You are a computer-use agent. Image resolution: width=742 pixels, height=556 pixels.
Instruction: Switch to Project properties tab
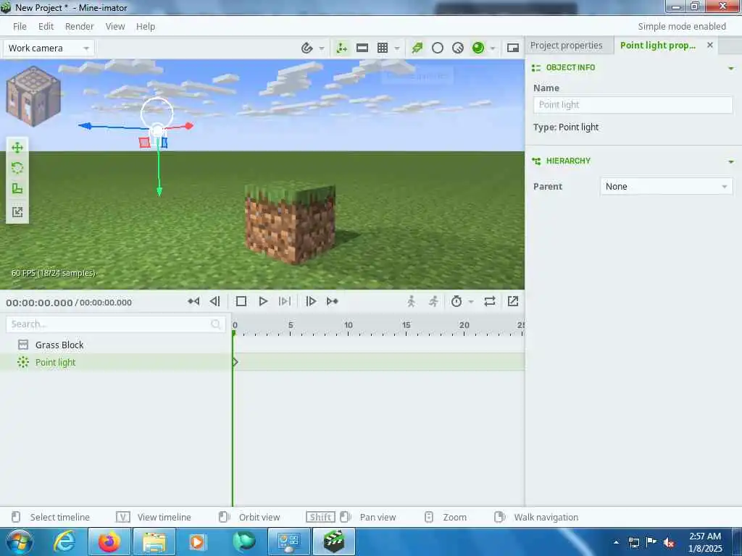(x=566, y=46)
